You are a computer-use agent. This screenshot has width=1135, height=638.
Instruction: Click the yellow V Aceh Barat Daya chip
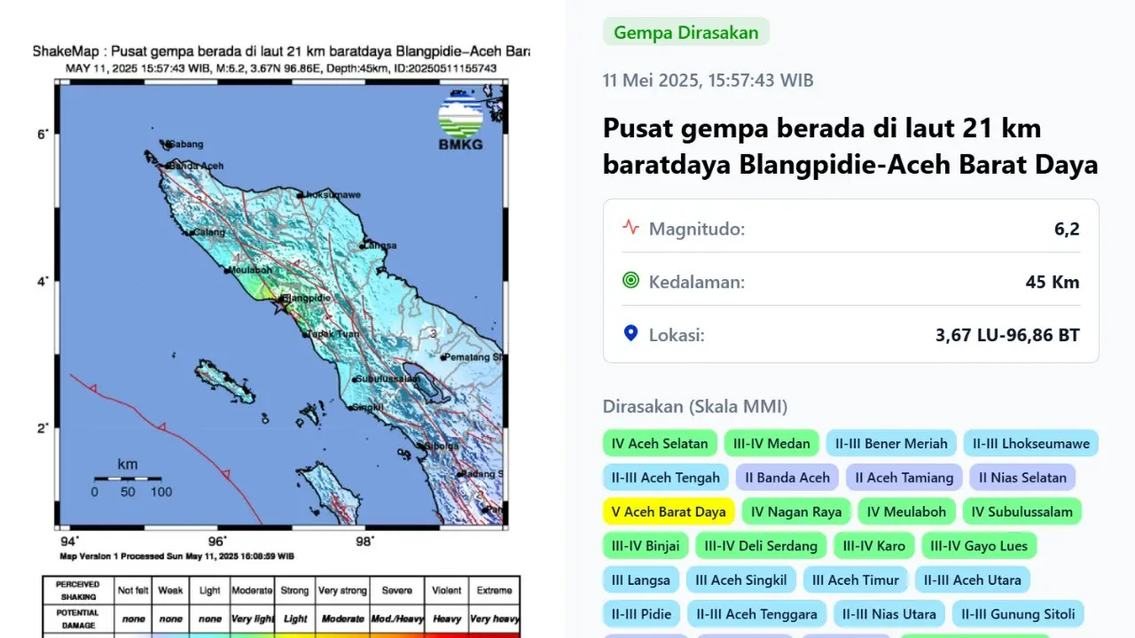tap(669, 511)
